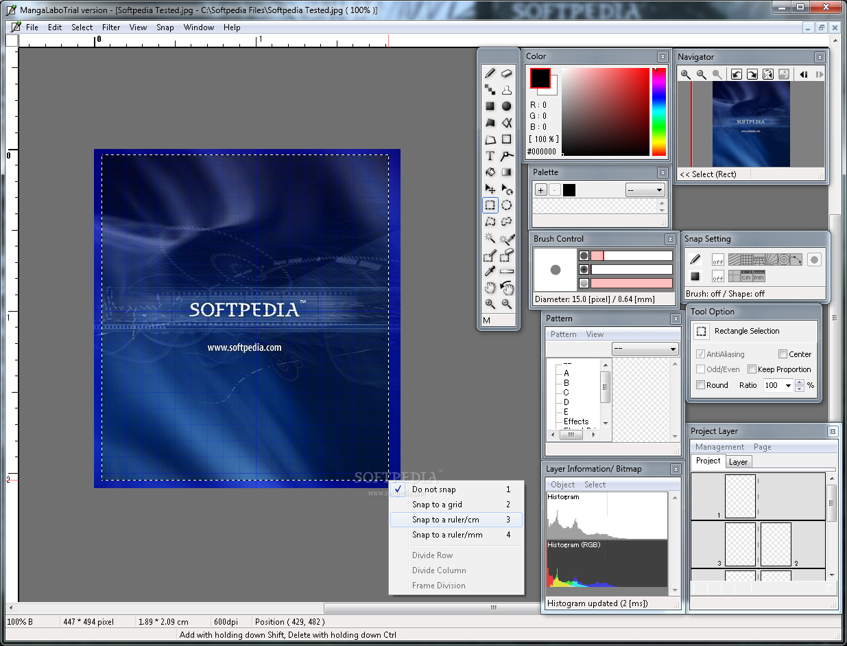Pick the Eyedropper tool in the toolbox
The height and width of the screenshot is (646, 847).
coord(490,271)
